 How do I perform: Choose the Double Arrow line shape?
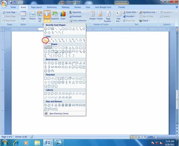[x=52, y=40]
